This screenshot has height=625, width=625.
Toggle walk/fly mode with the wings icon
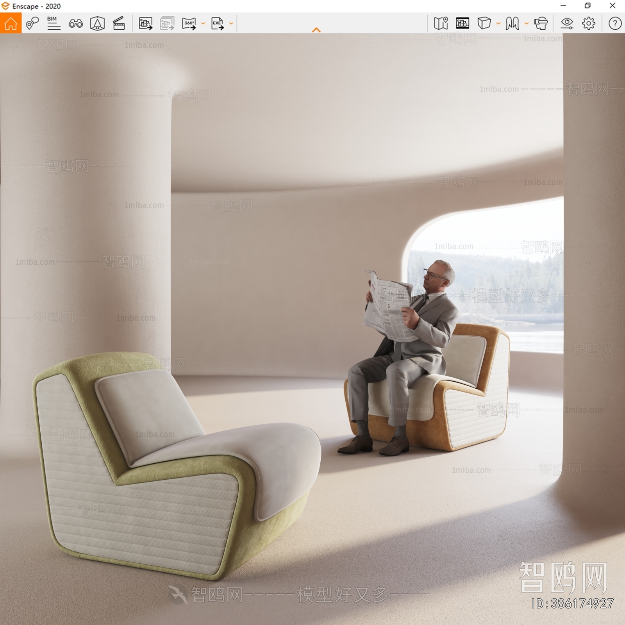512,23
